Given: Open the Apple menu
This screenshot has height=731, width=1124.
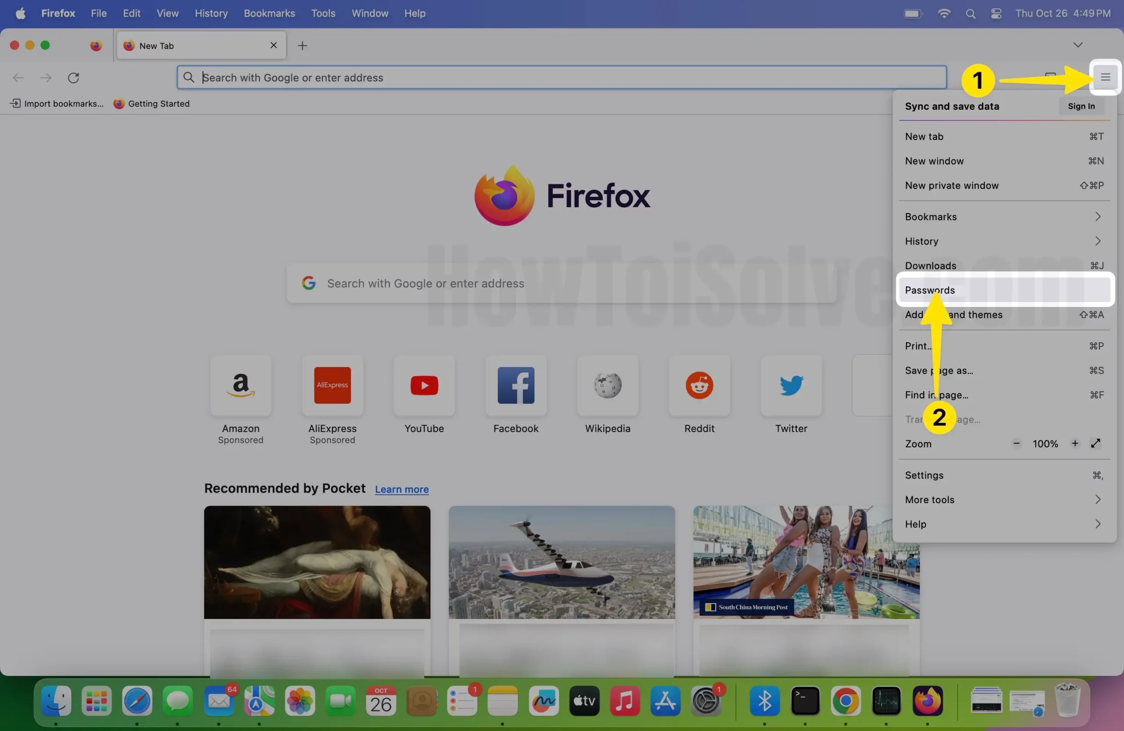Looking at the screenshot, I should (20, 13).
